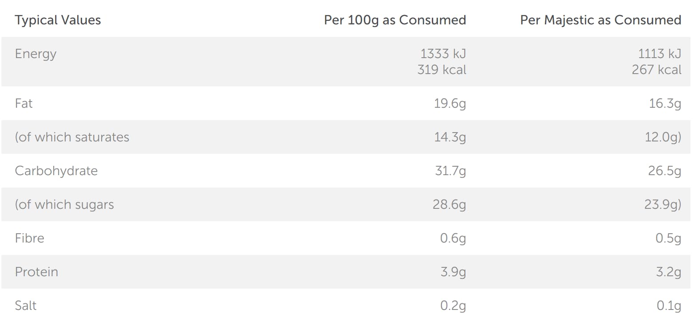The height and width of the screenshot is (329, 695).
Task: Click the 3.2g protein value
Action: 668,272
